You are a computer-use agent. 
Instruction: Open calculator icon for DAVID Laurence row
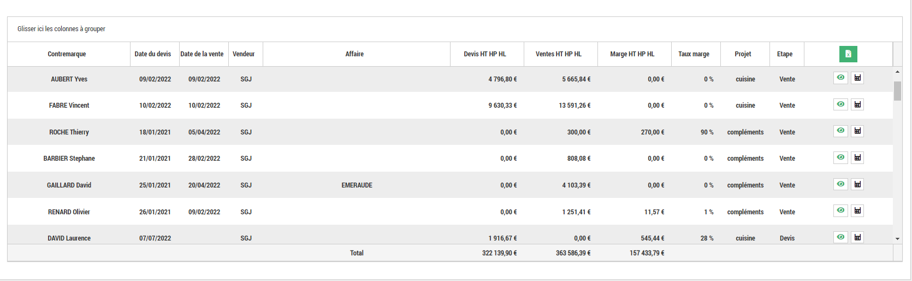point(857,237)
